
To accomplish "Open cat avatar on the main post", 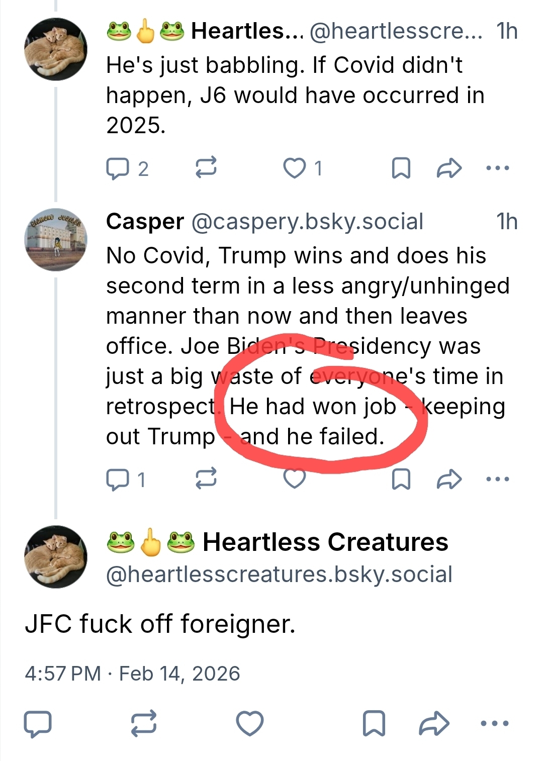I will [56, 557].
